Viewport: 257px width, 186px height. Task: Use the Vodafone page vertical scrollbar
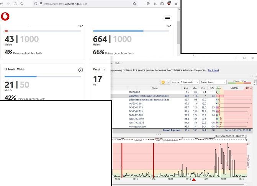[178, 33]
